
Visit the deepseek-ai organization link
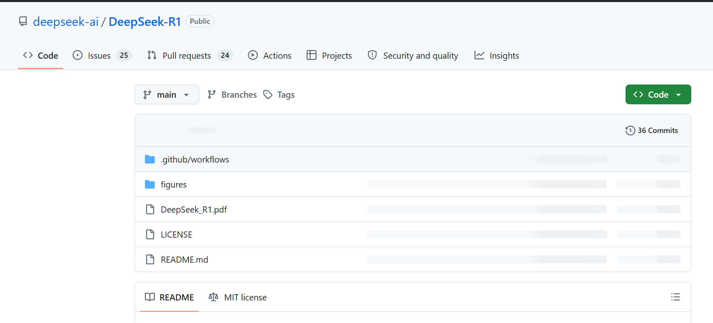click(x=66, y=22)
